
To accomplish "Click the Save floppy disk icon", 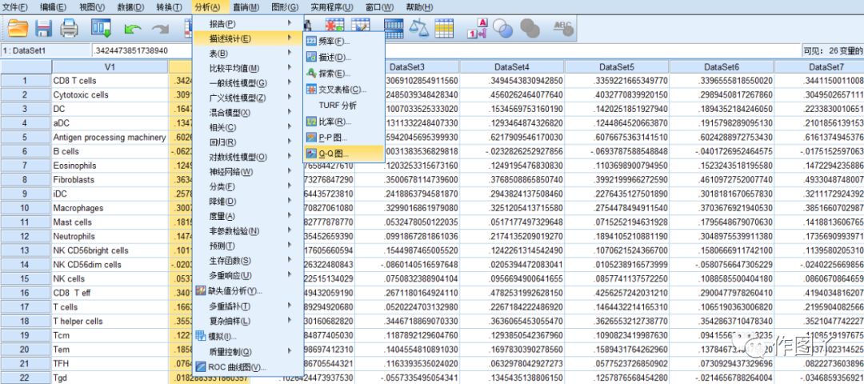I will pos(43,27).
